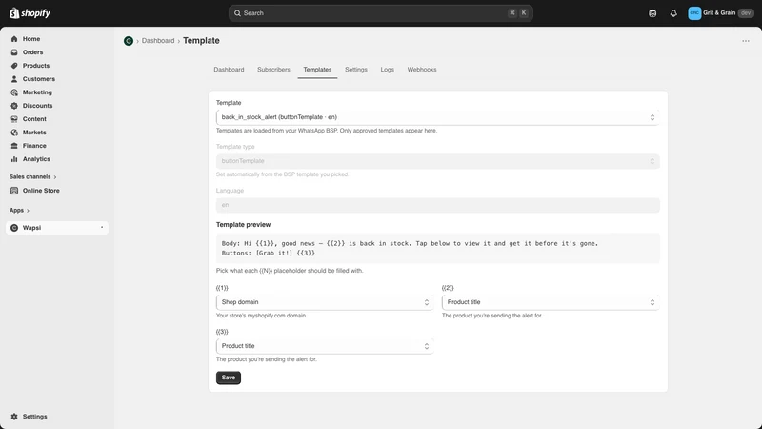
Task: Open the Online Store icon
Action: coord(14,191)
